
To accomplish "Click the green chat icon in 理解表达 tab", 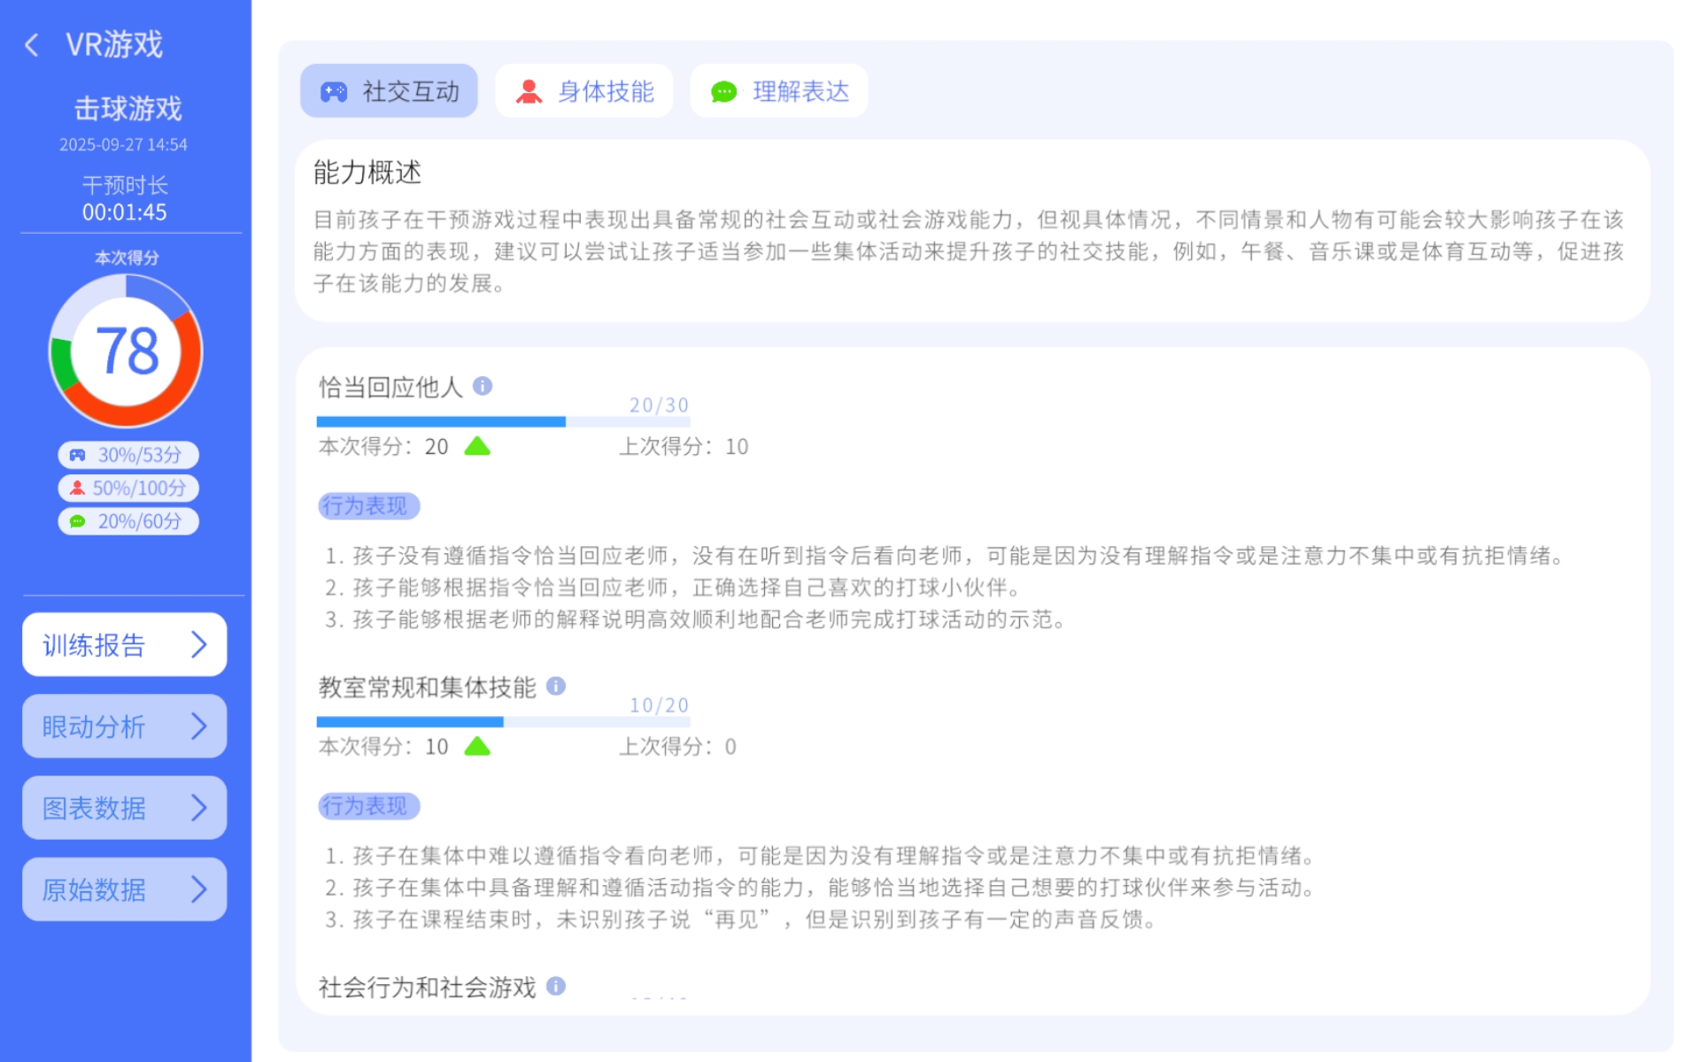I will 724,90.
